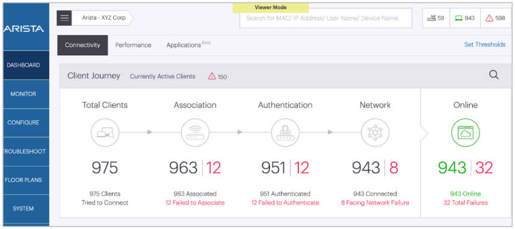Click 12 Failed to Authenticate link
515x229 pixels.
pyautogui.click(x=285, y=203)
